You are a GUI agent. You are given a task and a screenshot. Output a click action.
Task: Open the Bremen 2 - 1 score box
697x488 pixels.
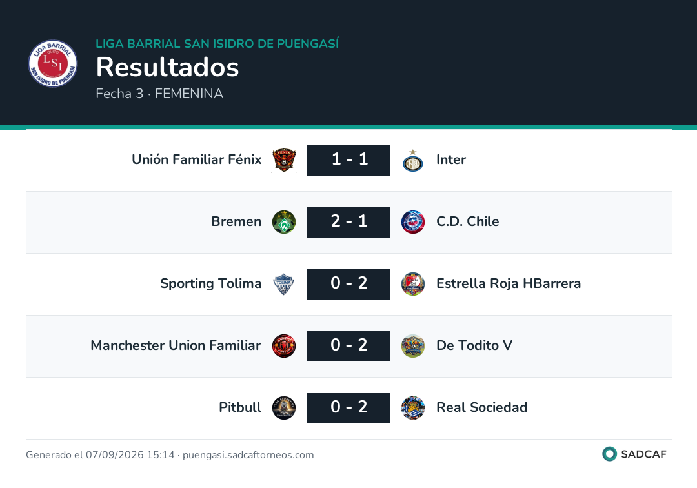(x=349, y=222)
